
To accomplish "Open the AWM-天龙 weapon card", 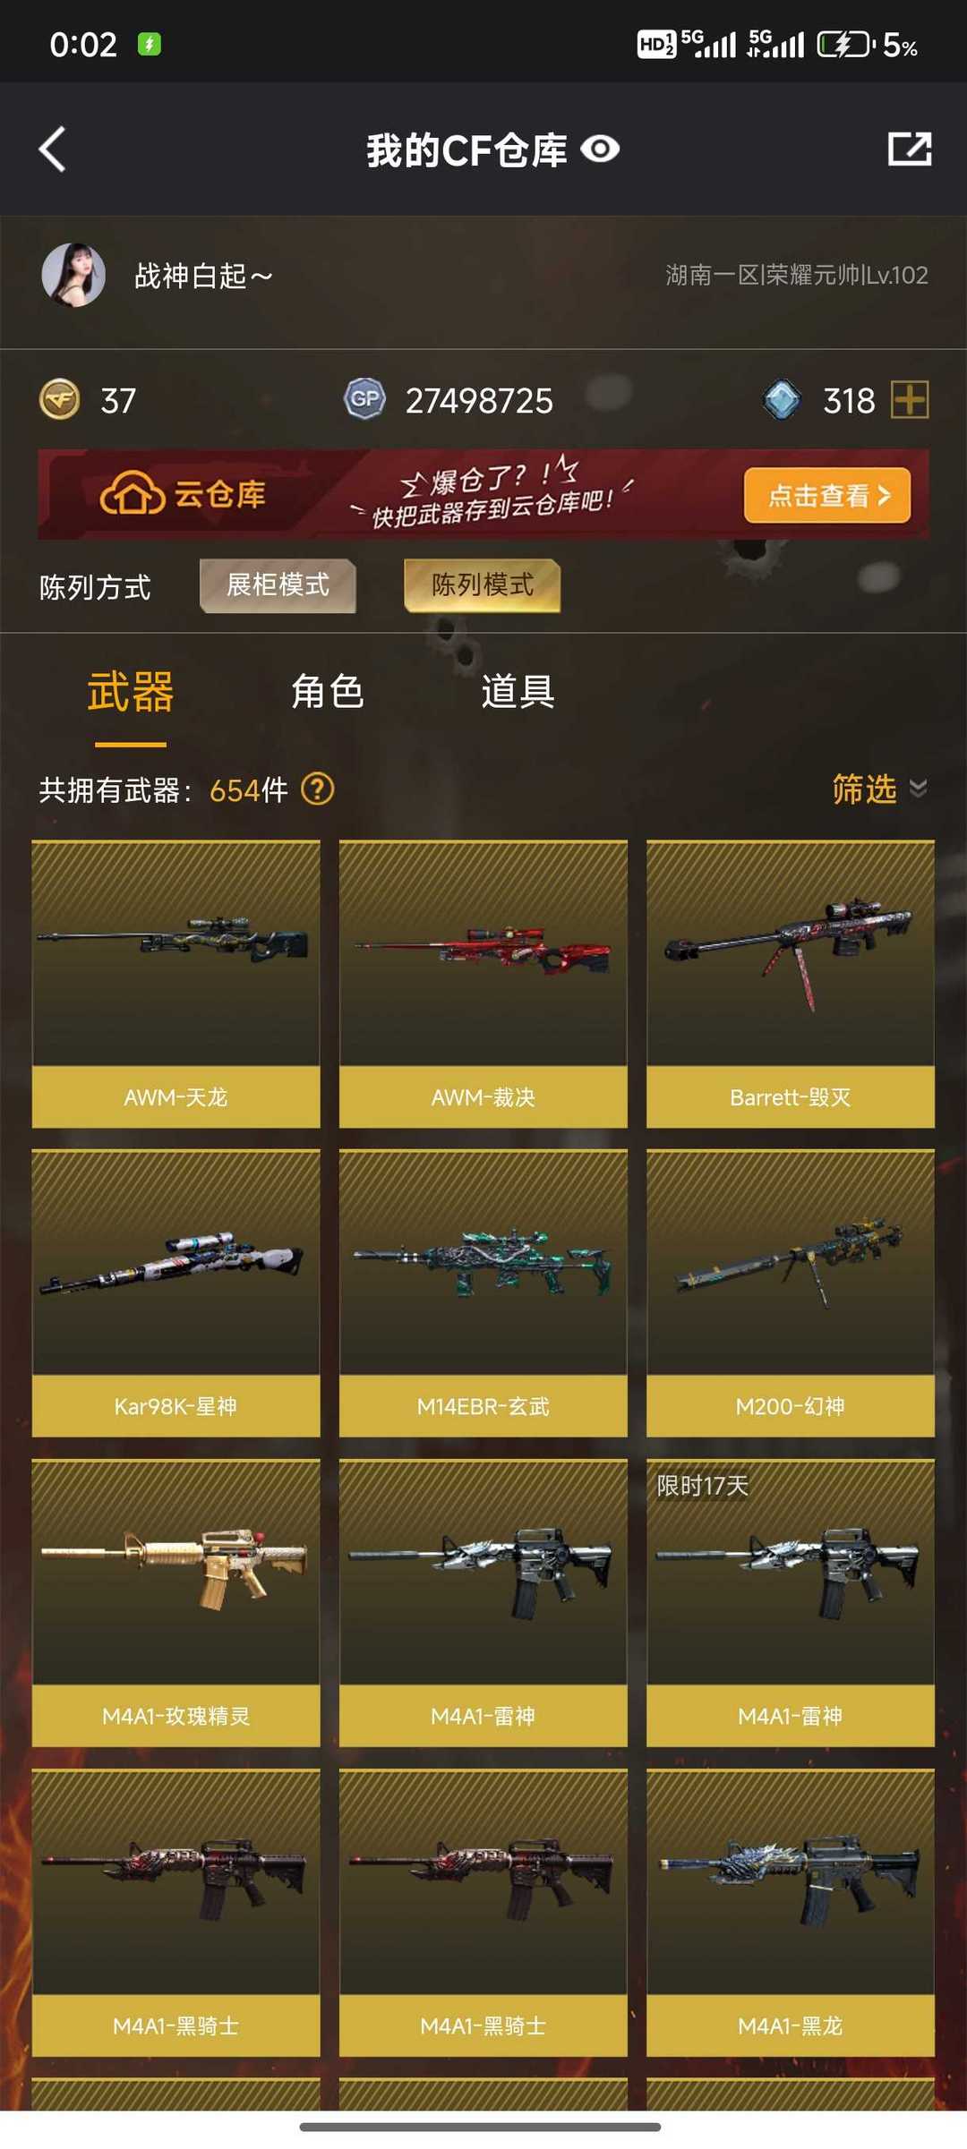I will point(175,984).
